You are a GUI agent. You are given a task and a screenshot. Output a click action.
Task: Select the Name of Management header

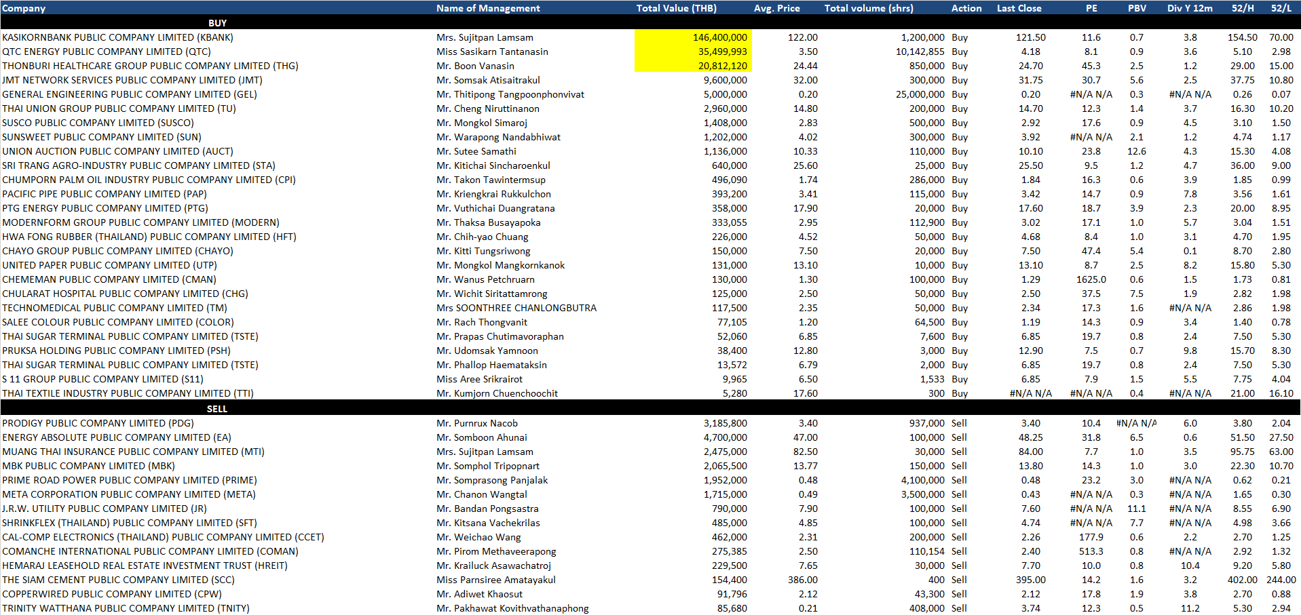coord(488,8)
